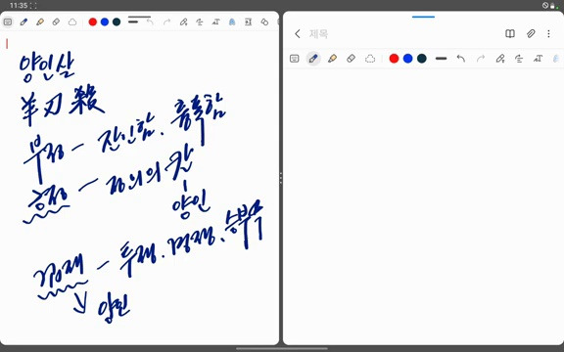The width and height of the screenshot is (564, 352).
Task: Select the lasso selection tool in right note
Action: click(370, 59)
